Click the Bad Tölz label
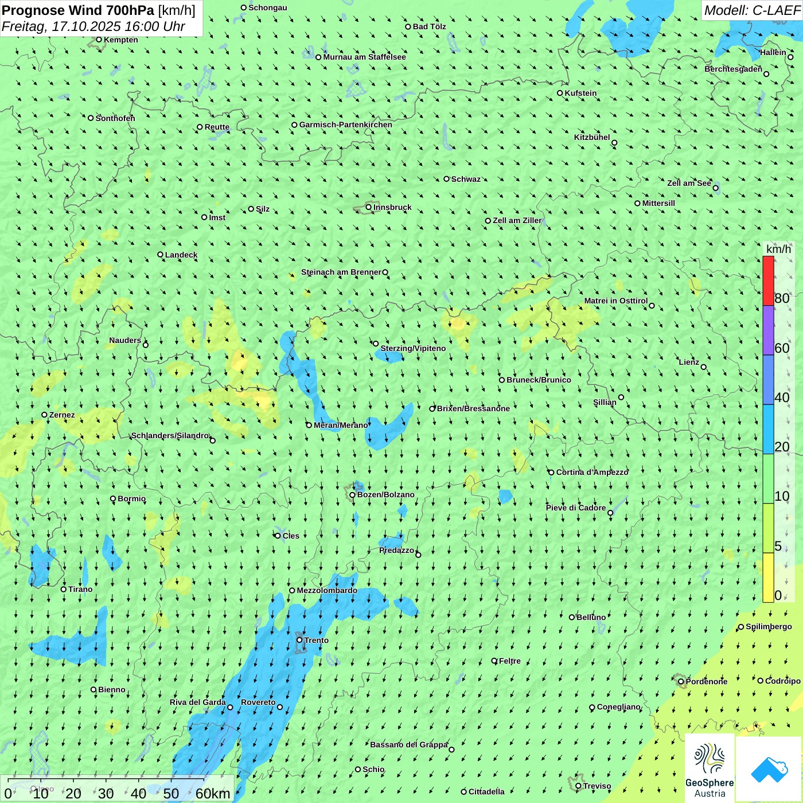 (x=430, y=26)
